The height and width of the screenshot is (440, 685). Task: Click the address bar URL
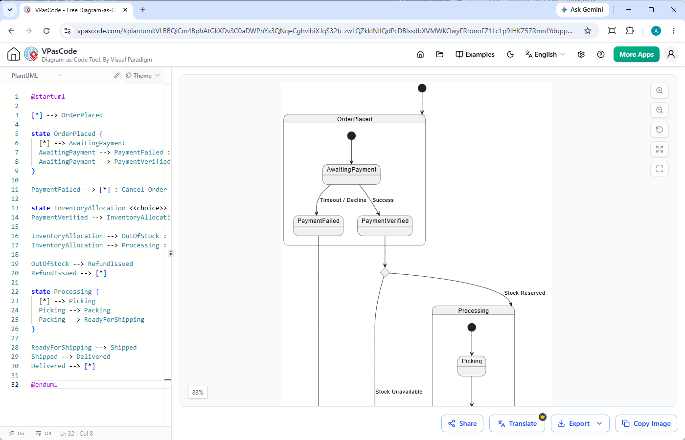325,31
